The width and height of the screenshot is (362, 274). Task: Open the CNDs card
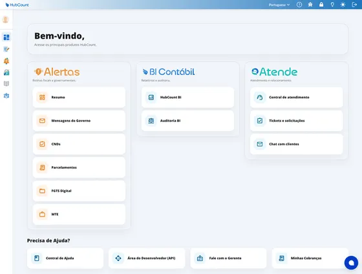[79, 144]
